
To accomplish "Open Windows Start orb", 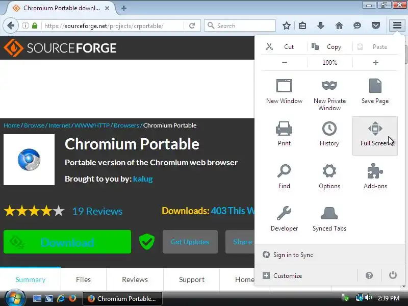I will pos(15,298).
